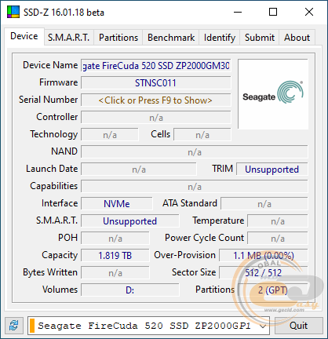Open the Benchmark tab
Viewport: 328px width, 339px height.
point(171,38)
